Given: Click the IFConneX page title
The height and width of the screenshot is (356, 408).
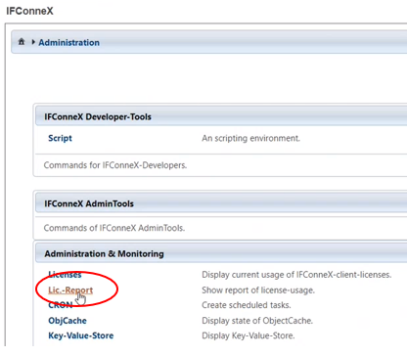Looking at the screenshot, I should pos(29,11).
